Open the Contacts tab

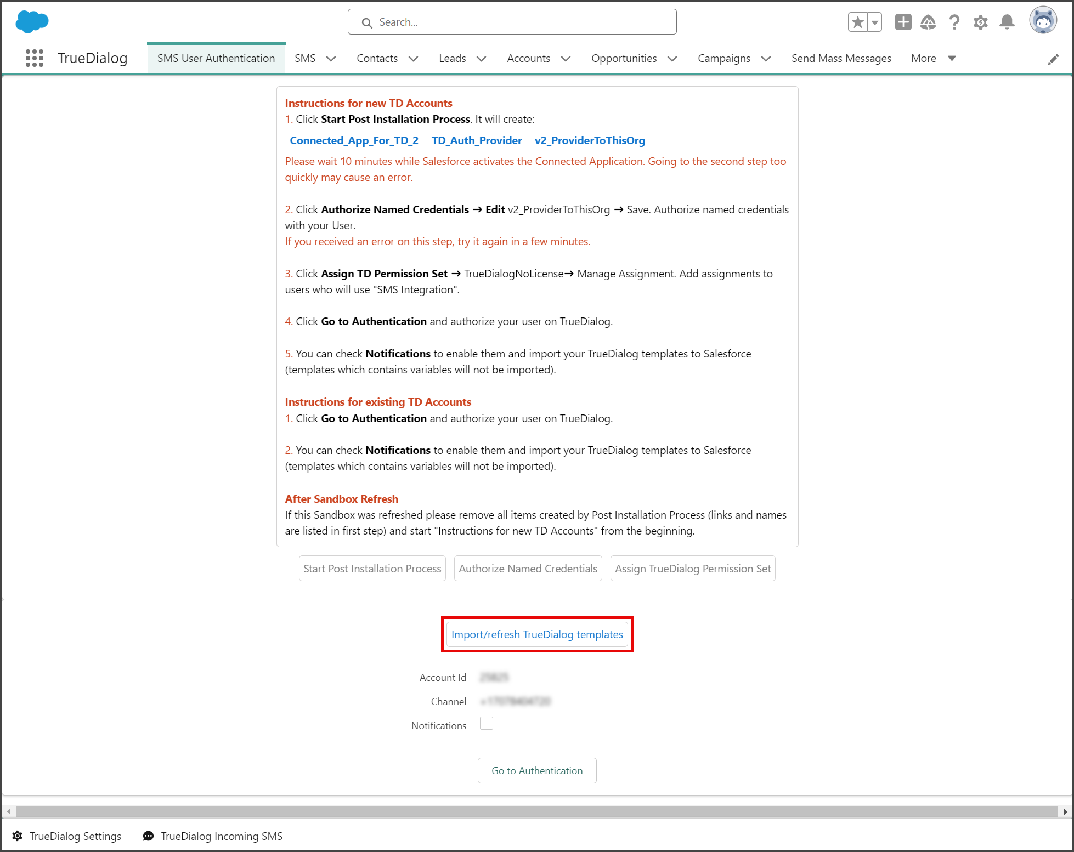click(377, 58)
